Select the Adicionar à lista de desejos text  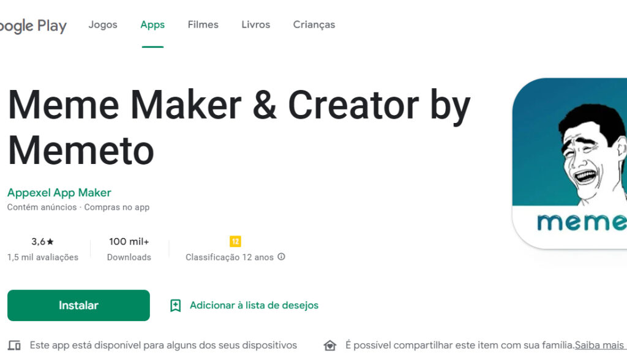253,305
